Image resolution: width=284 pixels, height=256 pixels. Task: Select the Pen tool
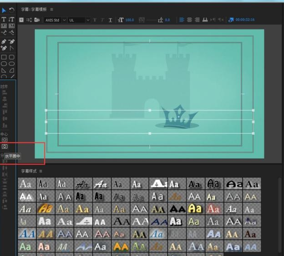point(4,42)
